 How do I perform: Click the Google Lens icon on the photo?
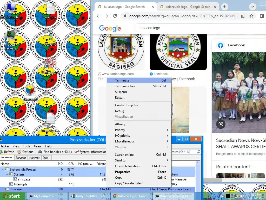[221, 124]
